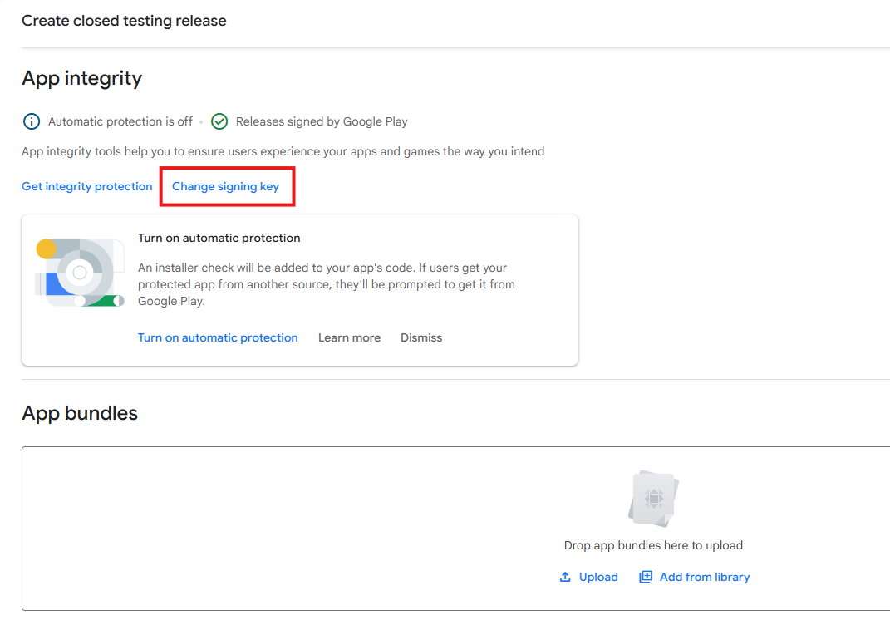Click the 'Releases signed by Google Play' status text
890x630 pixels.
(322, 121)
